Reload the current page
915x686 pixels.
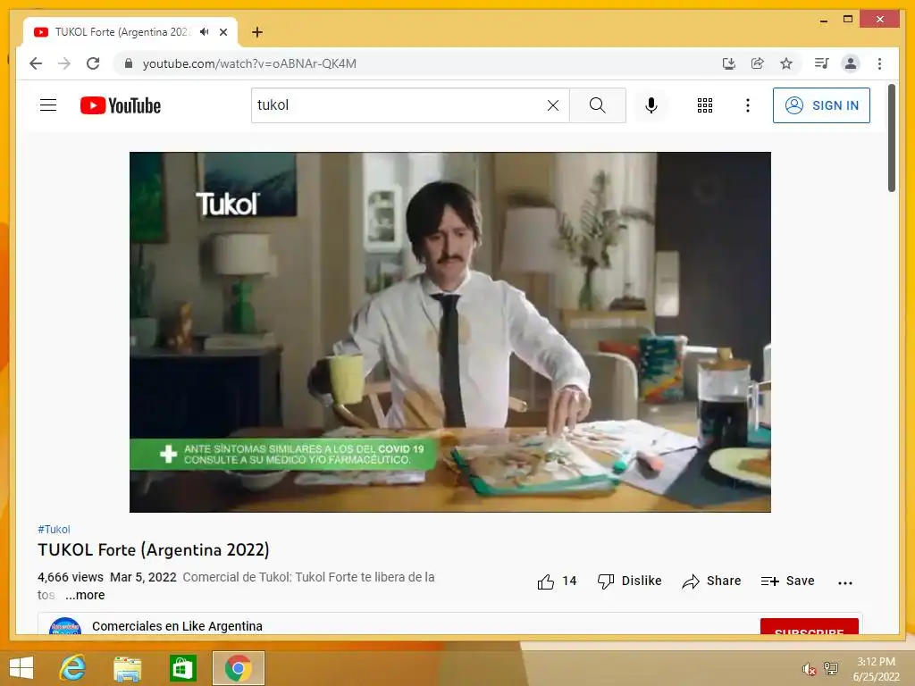93,63
